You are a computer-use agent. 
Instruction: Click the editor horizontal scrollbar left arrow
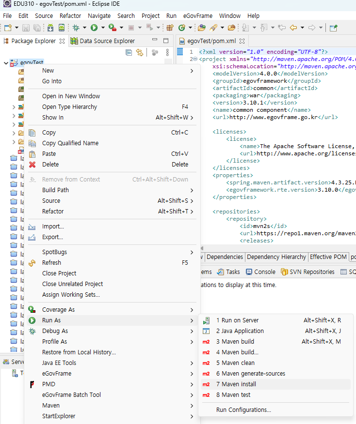coord(202,248)
